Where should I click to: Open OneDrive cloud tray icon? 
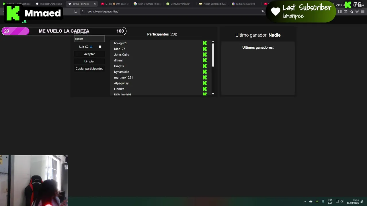(311, 201)
